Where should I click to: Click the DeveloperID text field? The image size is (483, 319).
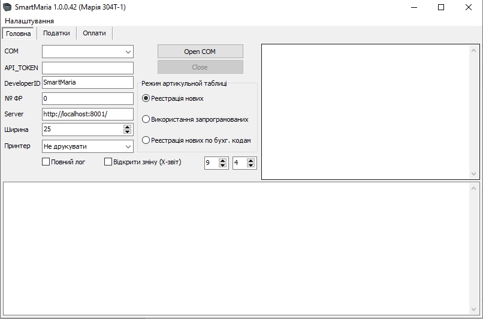coord(87,83)
